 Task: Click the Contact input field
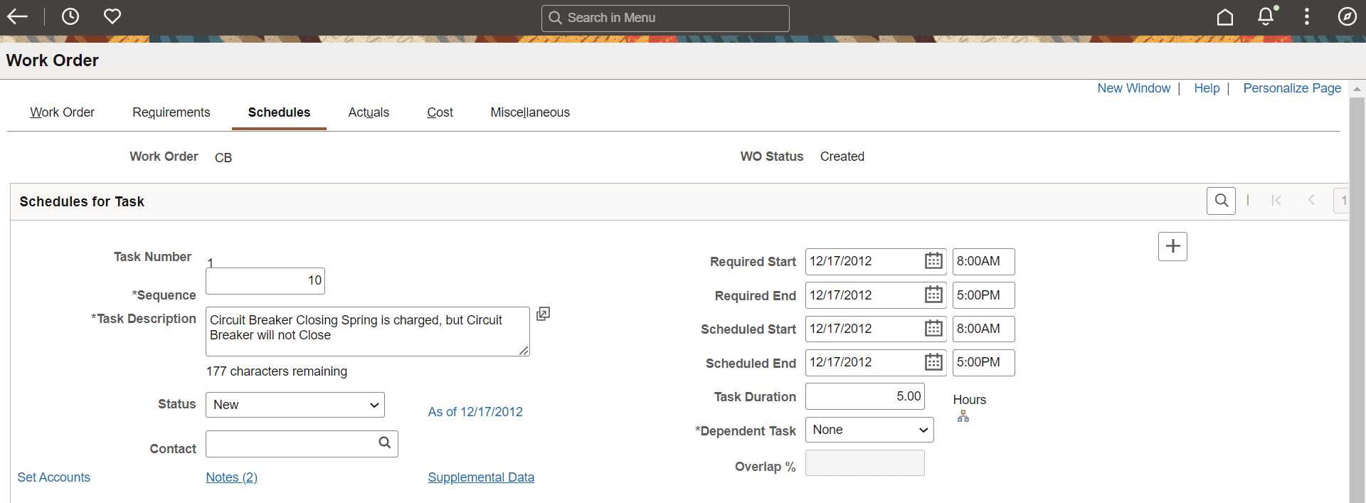302,444
